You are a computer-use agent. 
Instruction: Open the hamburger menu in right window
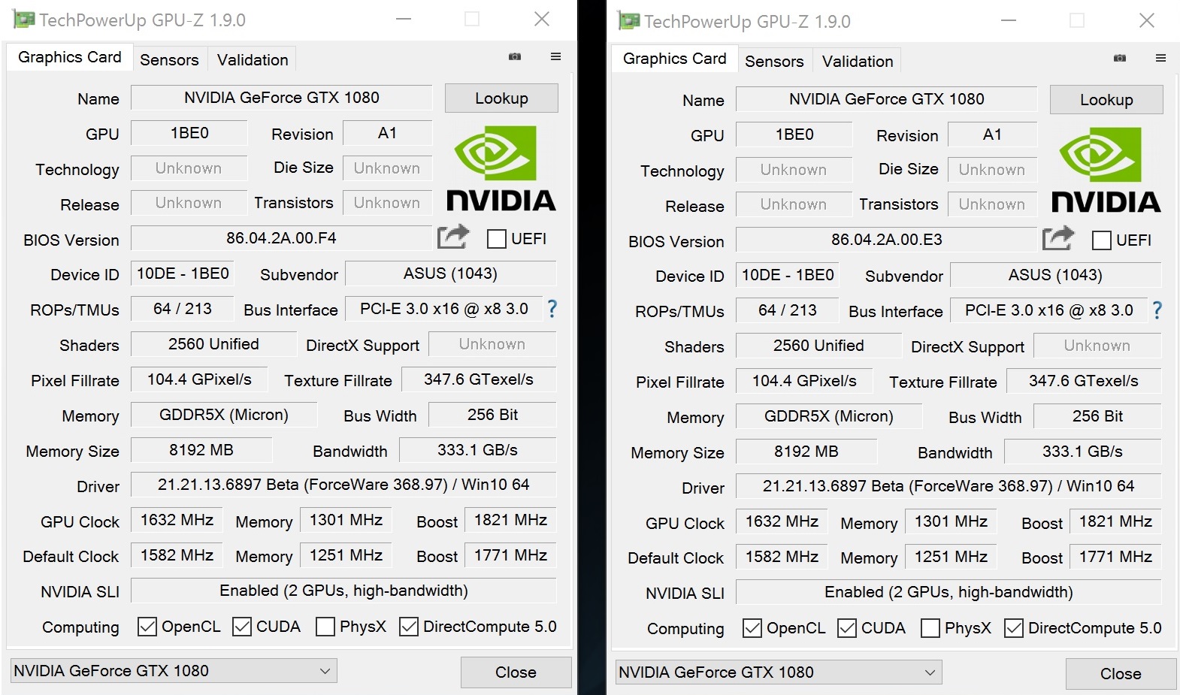pyautogui.click(x=1160, y=59)
